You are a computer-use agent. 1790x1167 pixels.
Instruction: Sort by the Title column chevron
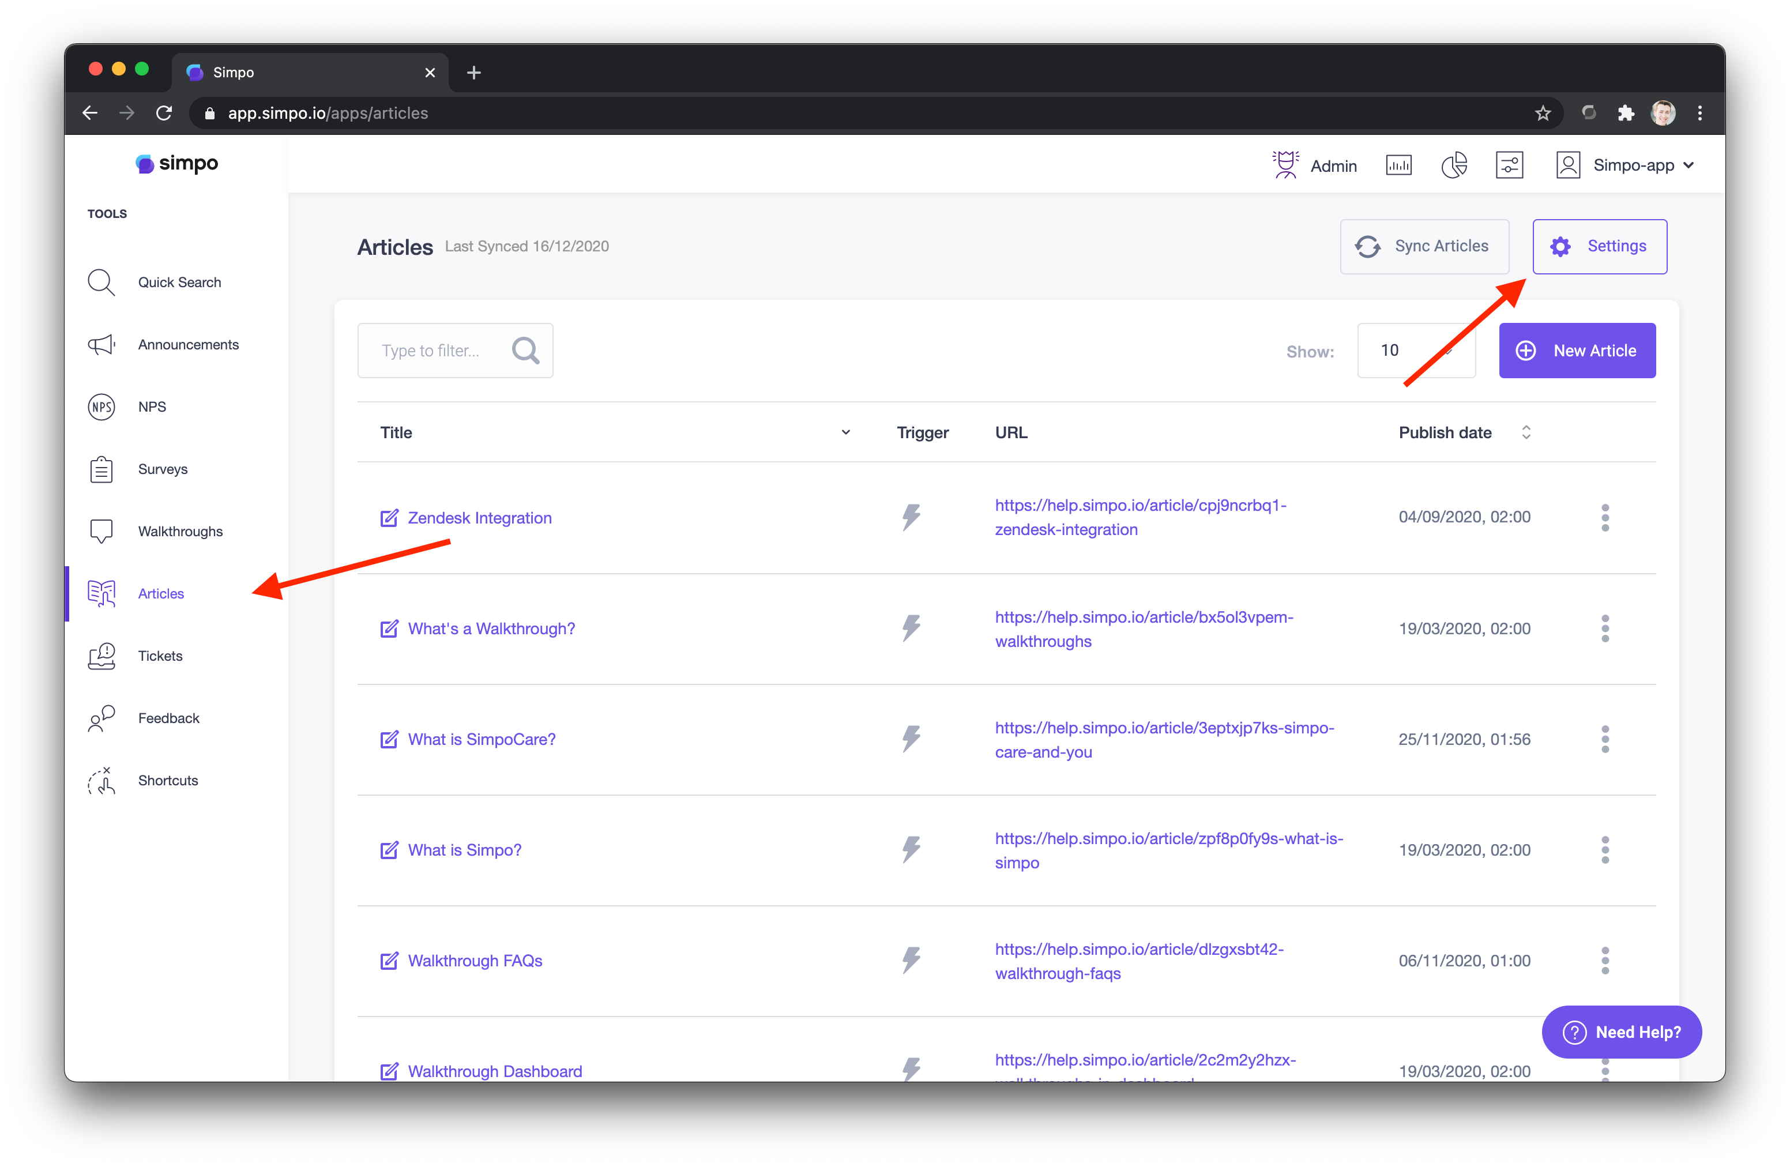click(x=845, y=432)
